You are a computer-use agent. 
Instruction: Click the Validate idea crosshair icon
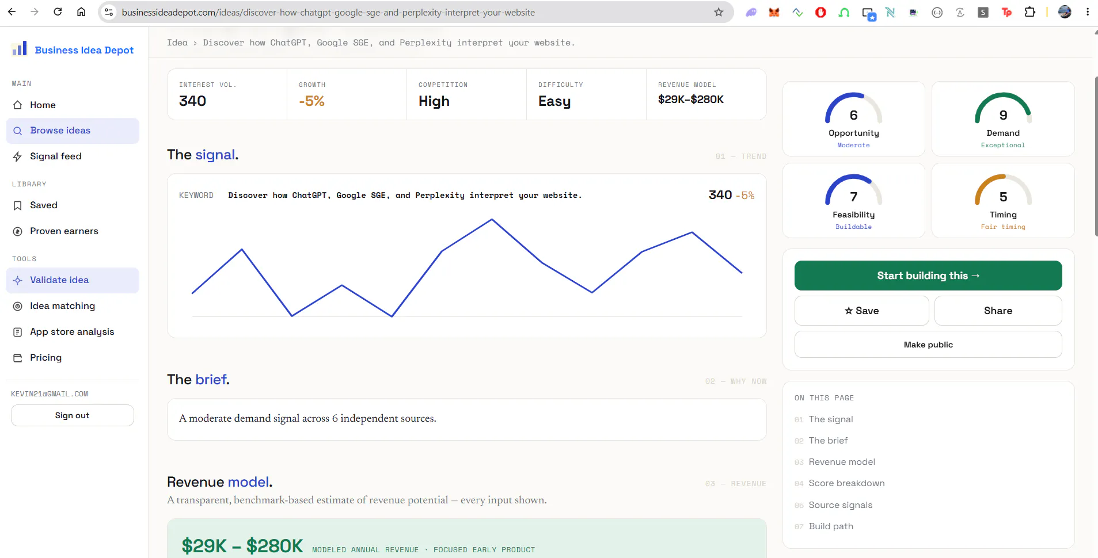point(18,280)
